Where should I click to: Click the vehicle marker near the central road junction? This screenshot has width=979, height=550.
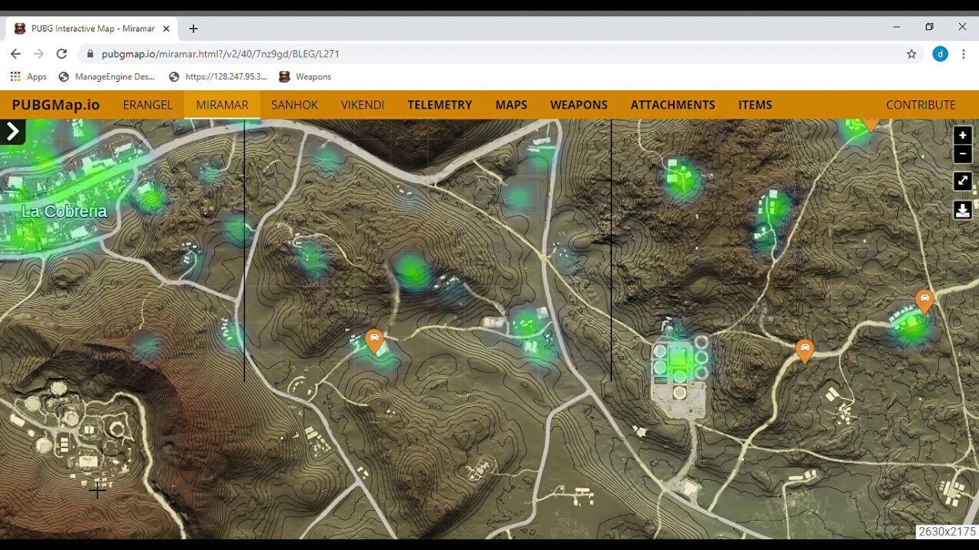pos(374,340)
